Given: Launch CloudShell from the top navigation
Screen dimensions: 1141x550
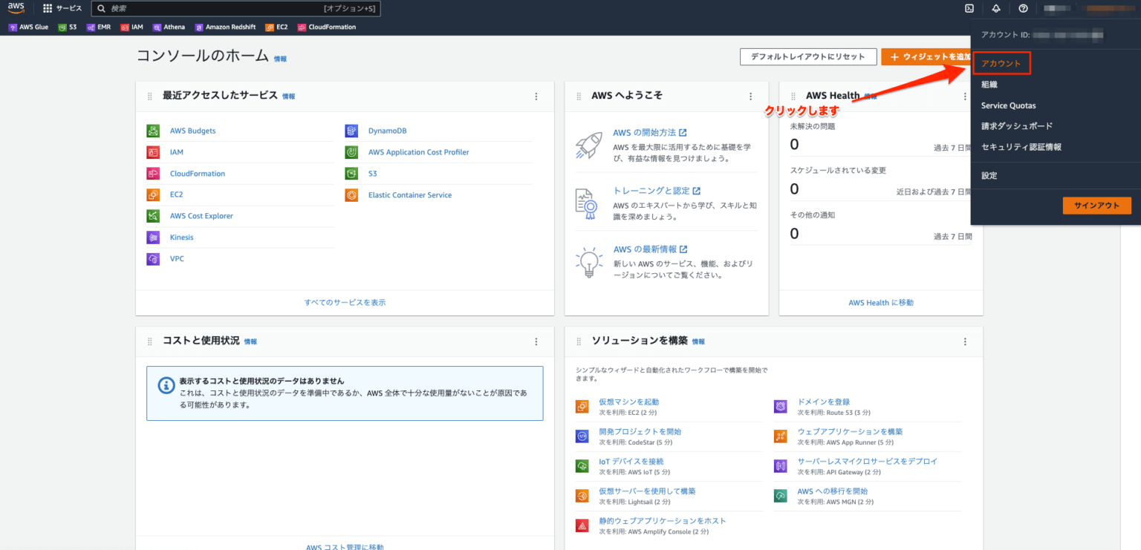Looking at the screenshot, I should click(x=968, y=8).
